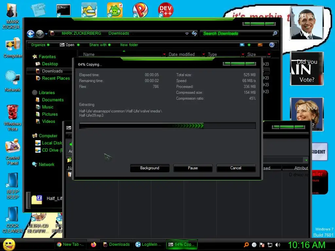Click the Explorer Forward arrow button
335x251 pixels.
(x=40, y=34)
